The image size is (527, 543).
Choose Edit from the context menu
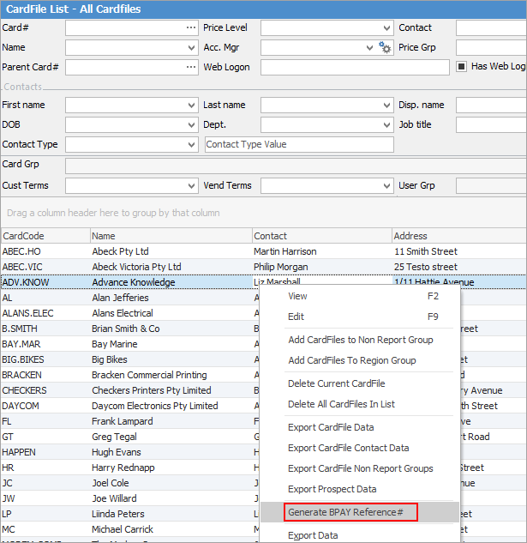pos(296,317)
